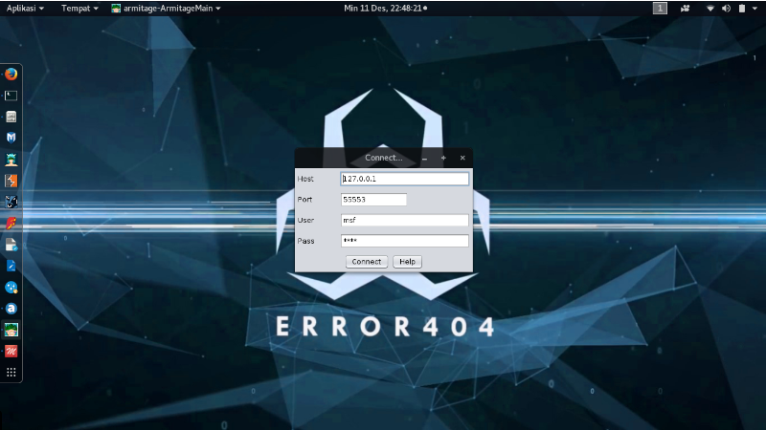Viewport: 766px width, 430px height.
Task: Click the blue letter 'a' dock icon
Action: 11,309
